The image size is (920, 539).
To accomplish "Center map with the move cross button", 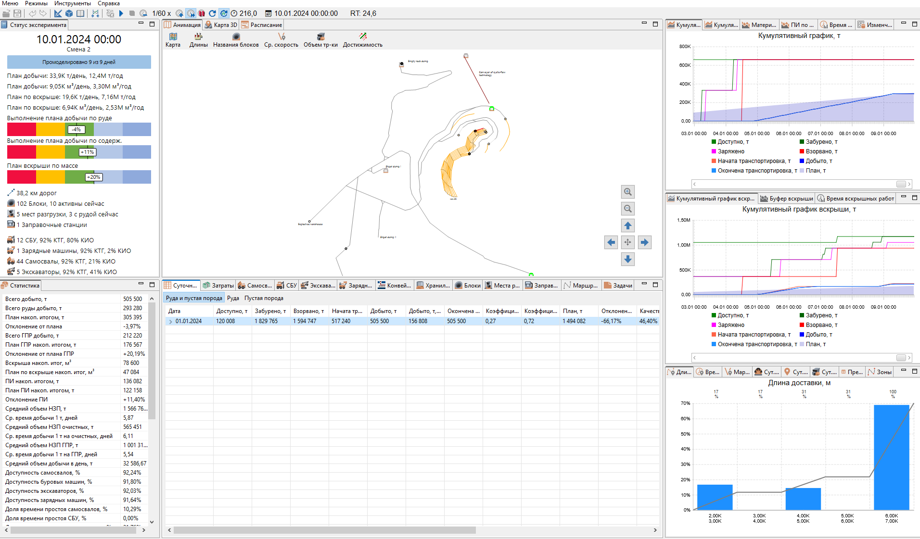I will pos(627,242).
